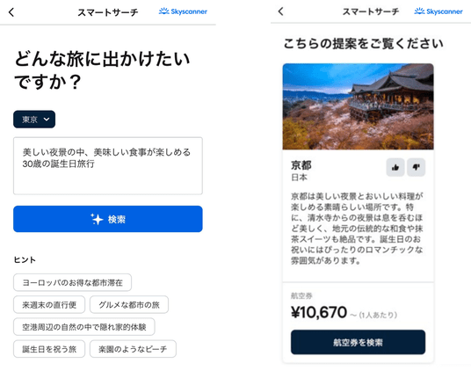The width and height of the screenshot is (471, 371).
Task: Choose the 楽園のようなビーチ hint chip
Action: point(133,349)
